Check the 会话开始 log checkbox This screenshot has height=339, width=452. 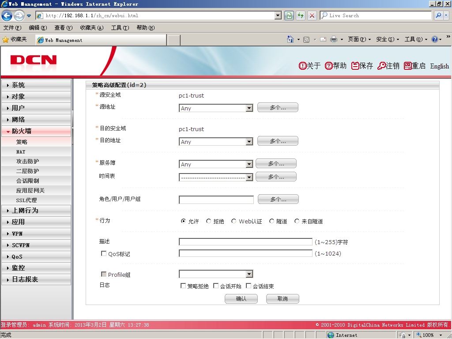coord(215,286)
